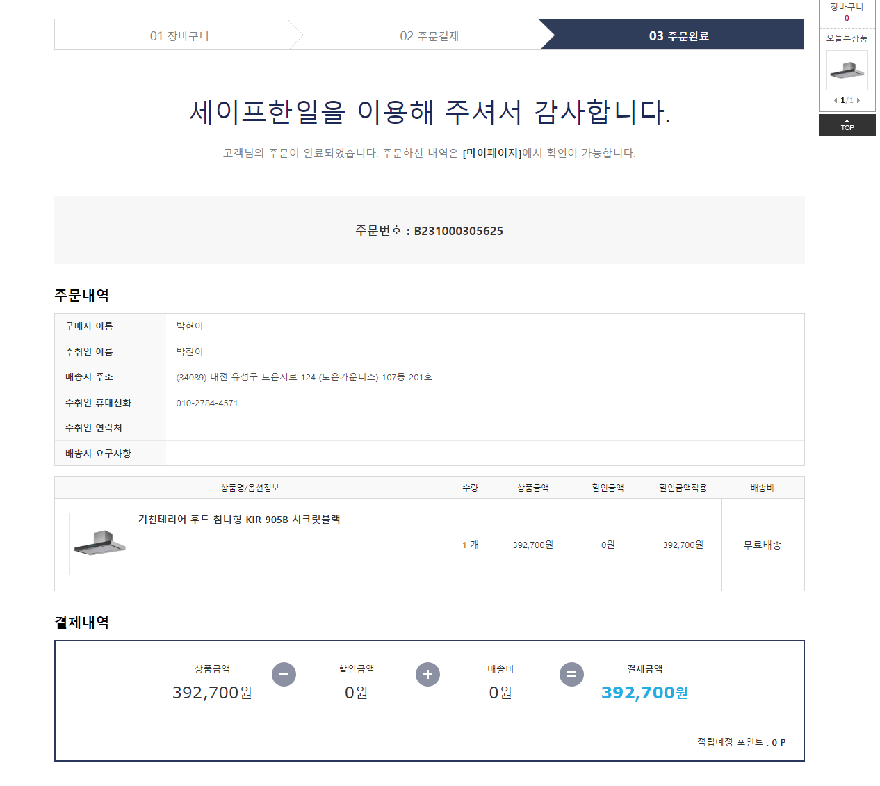The width and height of the screenshot is (880, 786).
Task: Open product name 키친테리어 후드 KIR-905B link
Action: [x=239, y=519]
